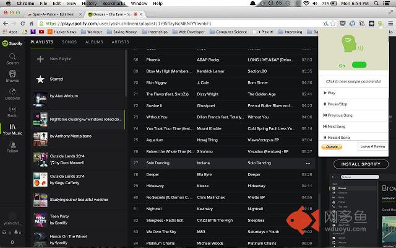Toggle the extension On switch off
The height and width of the screenshot is (248, 396).
pyautogui.click(x=359, y=65)
